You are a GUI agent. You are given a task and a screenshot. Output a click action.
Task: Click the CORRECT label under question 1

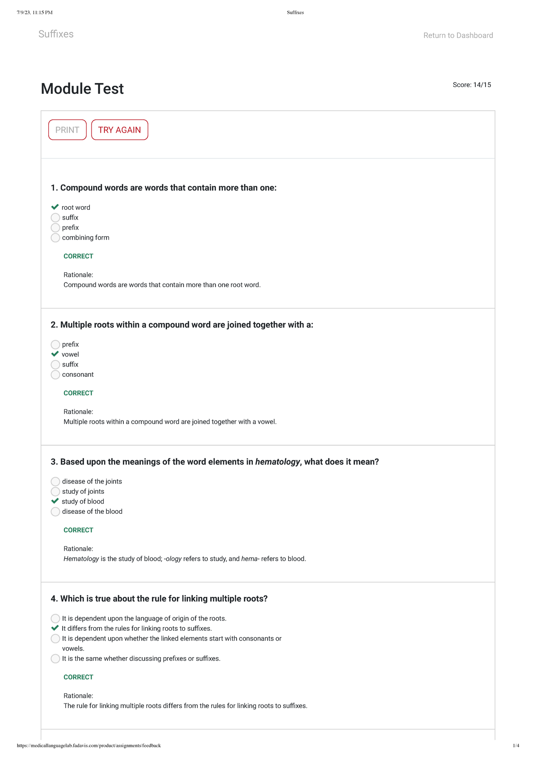pos(78,256)
